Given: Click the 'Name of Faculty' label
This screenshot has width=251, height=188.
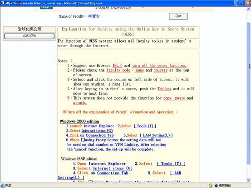Looking at the screenshot, I should point(71,16).
